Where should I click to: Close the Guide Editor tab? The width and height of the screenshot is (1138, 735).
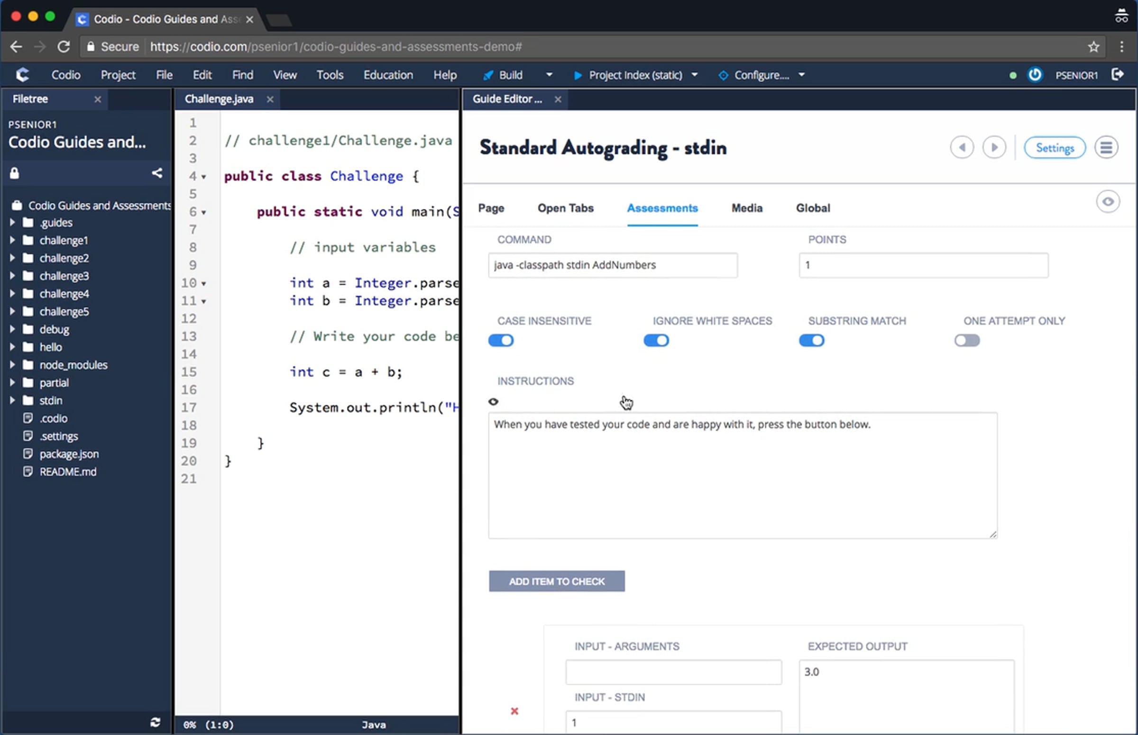[x=557, y=99]
